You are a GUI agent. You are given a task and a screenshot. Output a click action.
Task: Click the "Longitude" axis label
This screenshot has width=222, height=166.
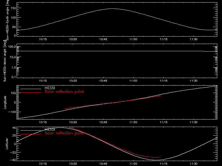point(5,102)
